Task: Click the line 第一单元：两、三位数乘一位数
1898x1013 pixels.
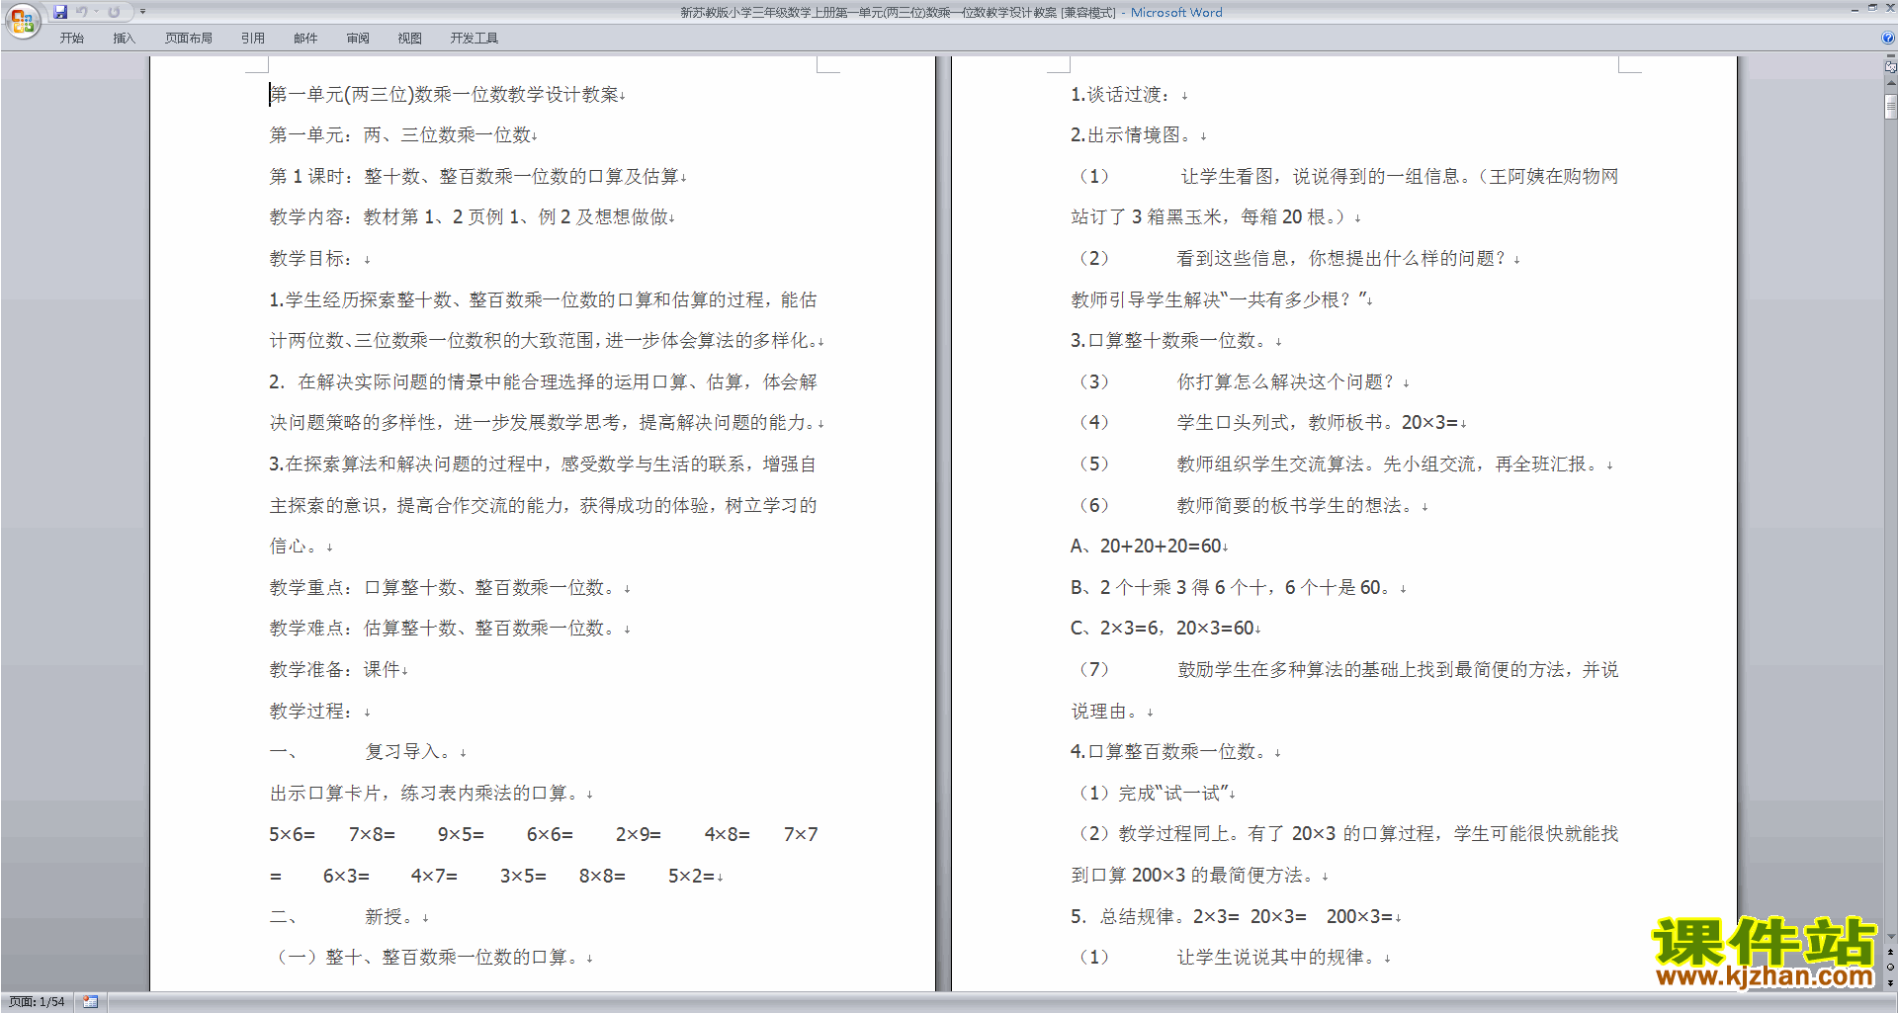Action: [401, 135]
